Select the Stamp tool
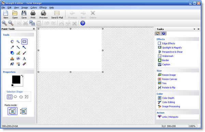 pyautogui.click(x=12, y=59)
